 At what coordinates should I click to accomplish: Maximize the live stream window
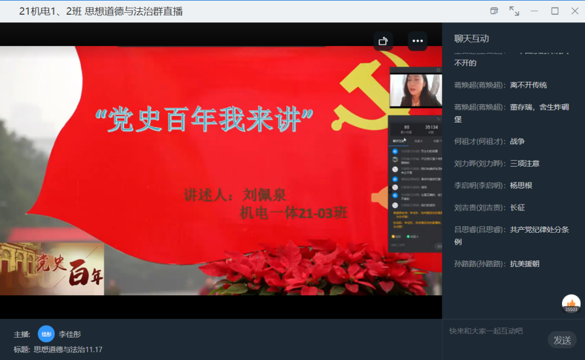coord(554,11)
